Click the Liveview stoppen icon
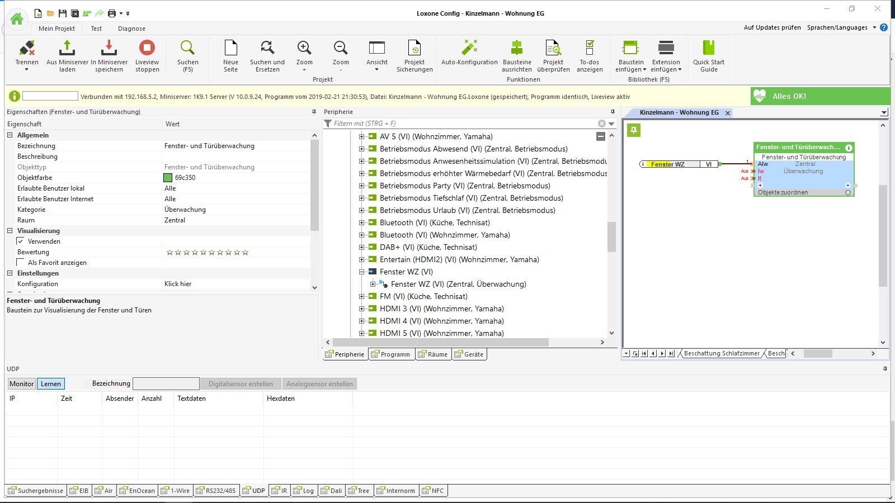 pos(147,48)
